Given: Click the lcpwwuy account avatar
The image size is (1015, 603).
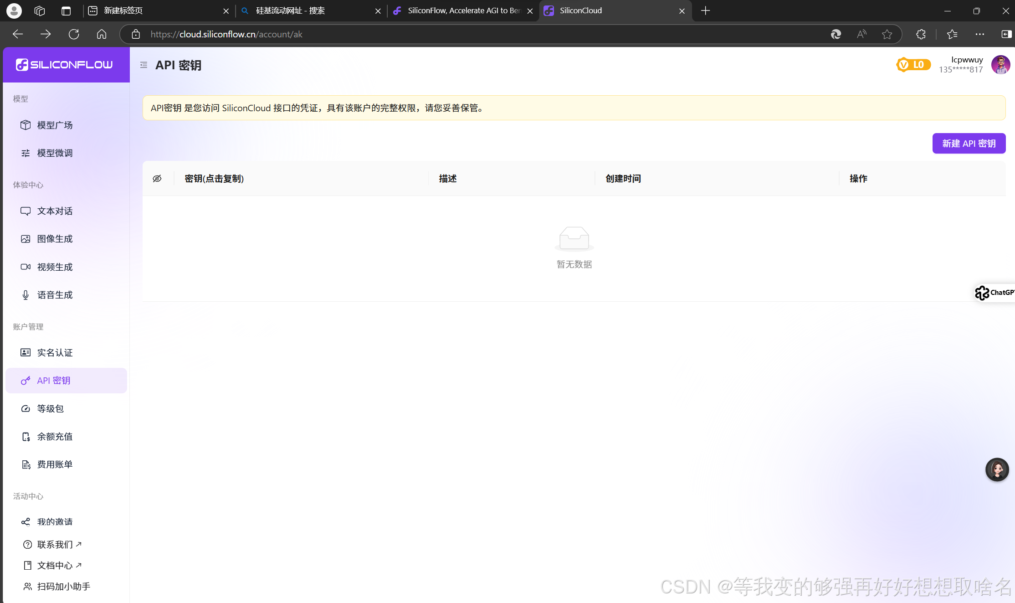Looking at the screenshot, I should click(1000, 64).
